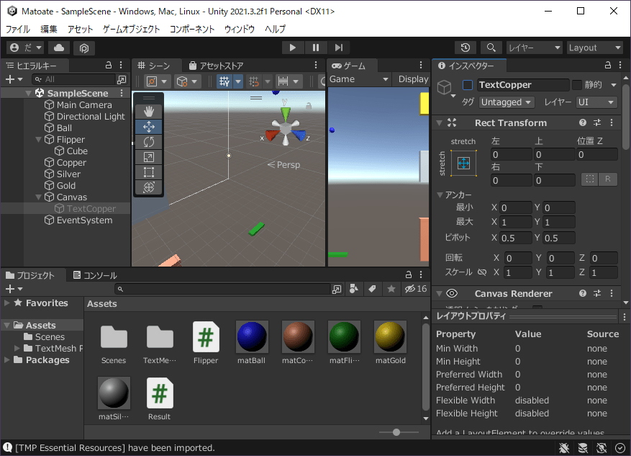Open Rect Transform help reference
Screen dimensions: 631x456
tap(582, 122)
